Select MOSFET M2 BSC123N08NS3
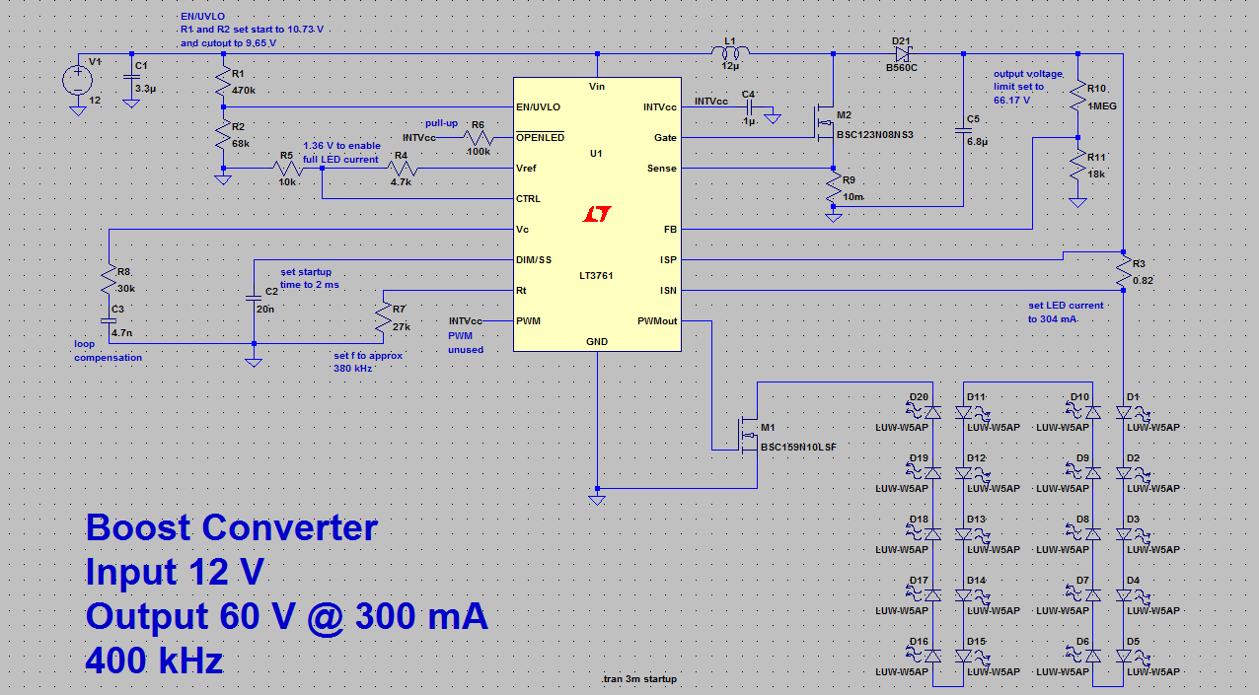Viewport: 1259px width, 695px height. tap(824, 123)
